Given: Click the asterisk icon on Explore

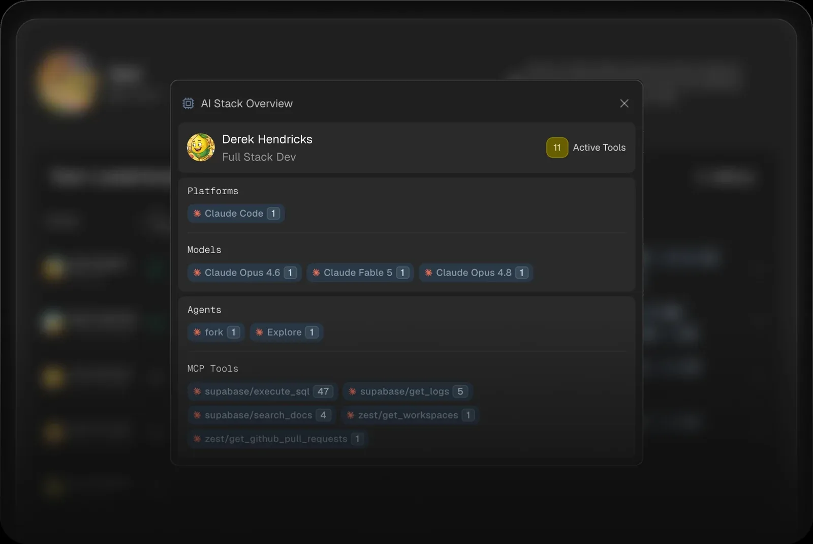Looking at the screenshot, I should (259, 332).
